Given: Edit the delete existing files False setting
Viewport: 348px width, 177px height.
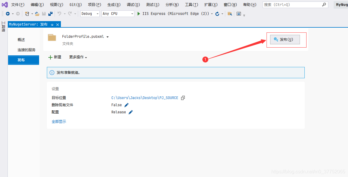Looking at the screenshot, I should [127, 105].
